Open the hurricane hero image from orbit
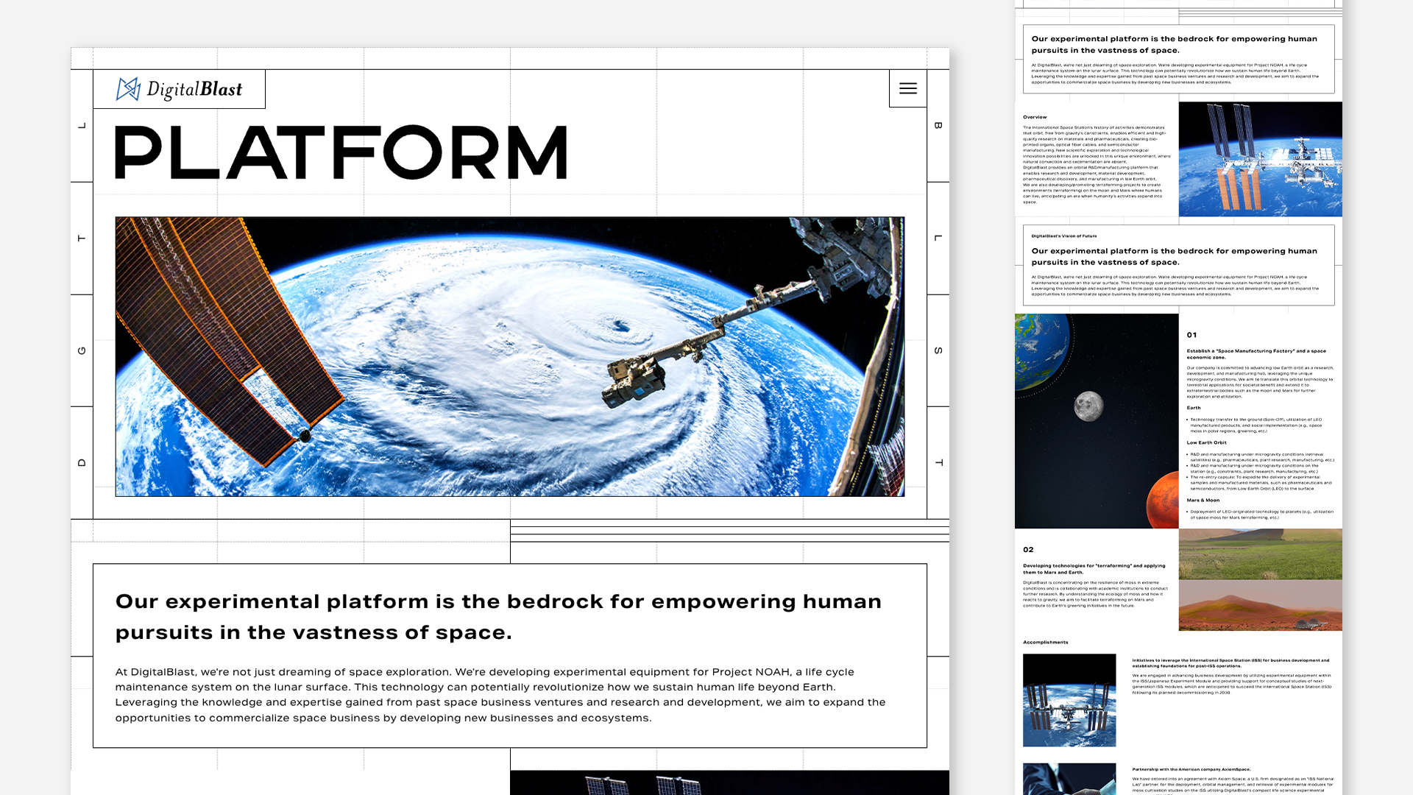The height and width of the screenshot is (795, 1413). pos(510,356)
